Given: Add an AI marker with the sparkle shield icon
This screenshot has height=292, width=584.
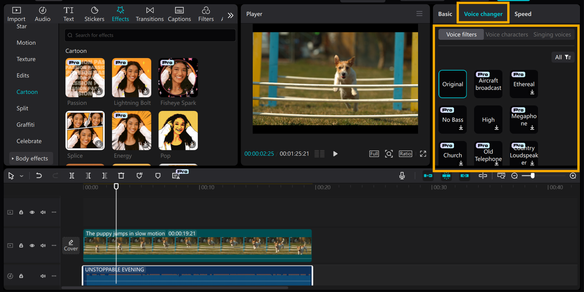Looking at the screenshot, I should point(140,175).
